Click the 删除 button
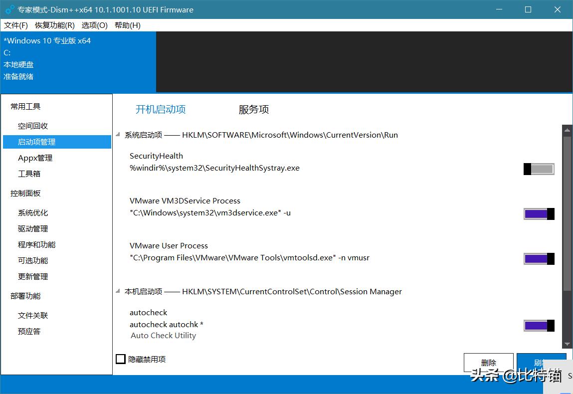This screenshot has height=394, width=573. (489, 363)
